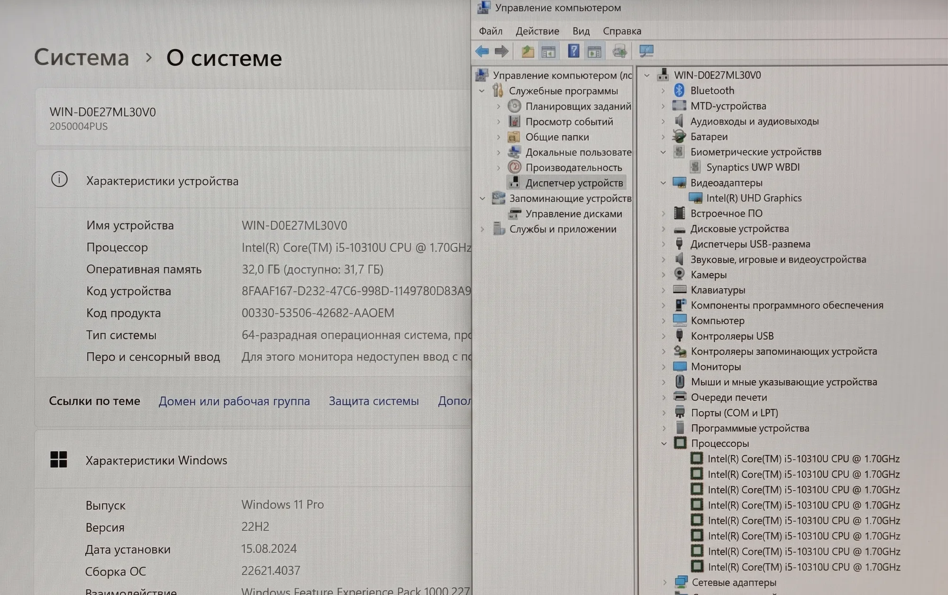
Task: Click the Intel(R) UHD Graphics adapter icon
Action: click(x=695, y=198)
